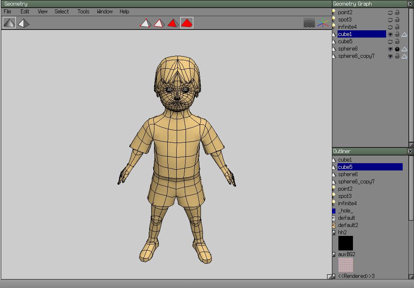Toggle the ground plane grid icon
Screen dimensions: 414x288
[309, 23]
